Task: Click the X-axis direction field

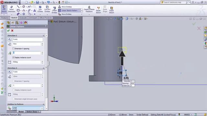Action: coord(27,39)
